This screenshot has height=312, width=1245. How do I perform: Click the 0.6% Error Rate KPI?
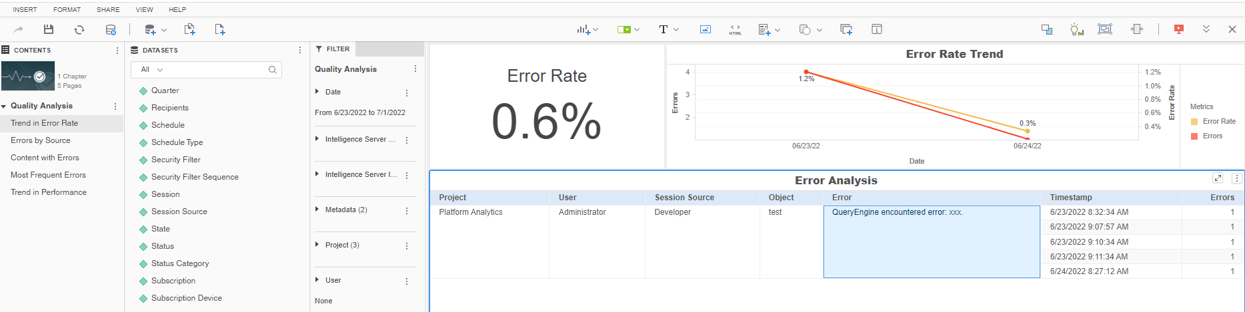[546, 121]
